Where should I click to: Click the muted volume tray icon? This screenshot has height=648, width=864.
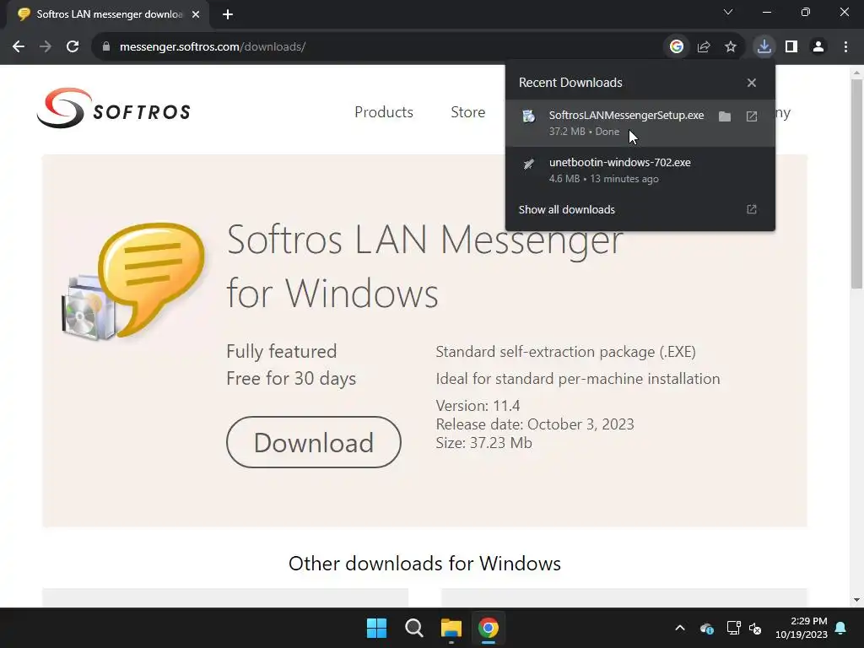[755, 628]
